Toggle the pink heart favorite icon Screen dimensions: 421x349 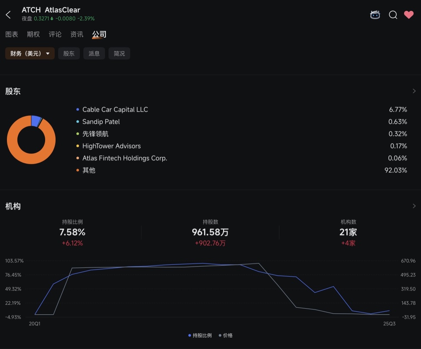coord(409,15)
